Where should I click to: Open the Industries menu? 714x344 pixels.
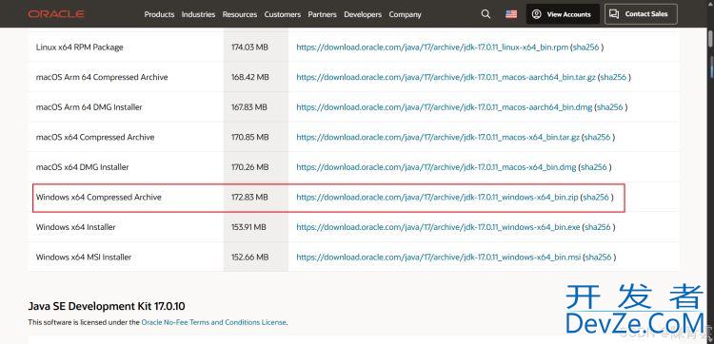tap(198, 14)
